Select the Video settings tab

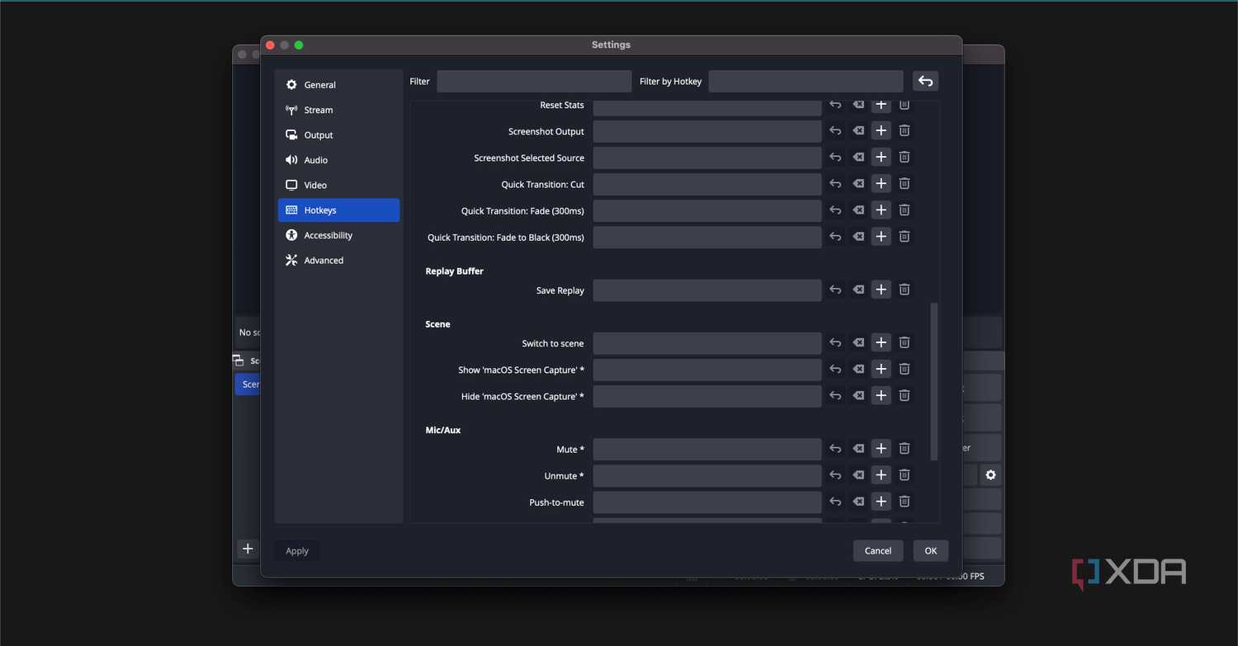(338, 185)
